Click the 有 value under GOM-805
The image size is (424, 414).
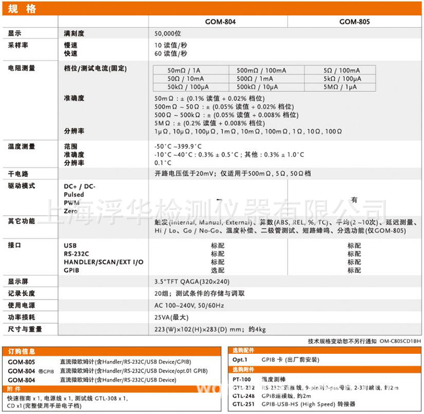pyautogui.click(x=354, y=200)
